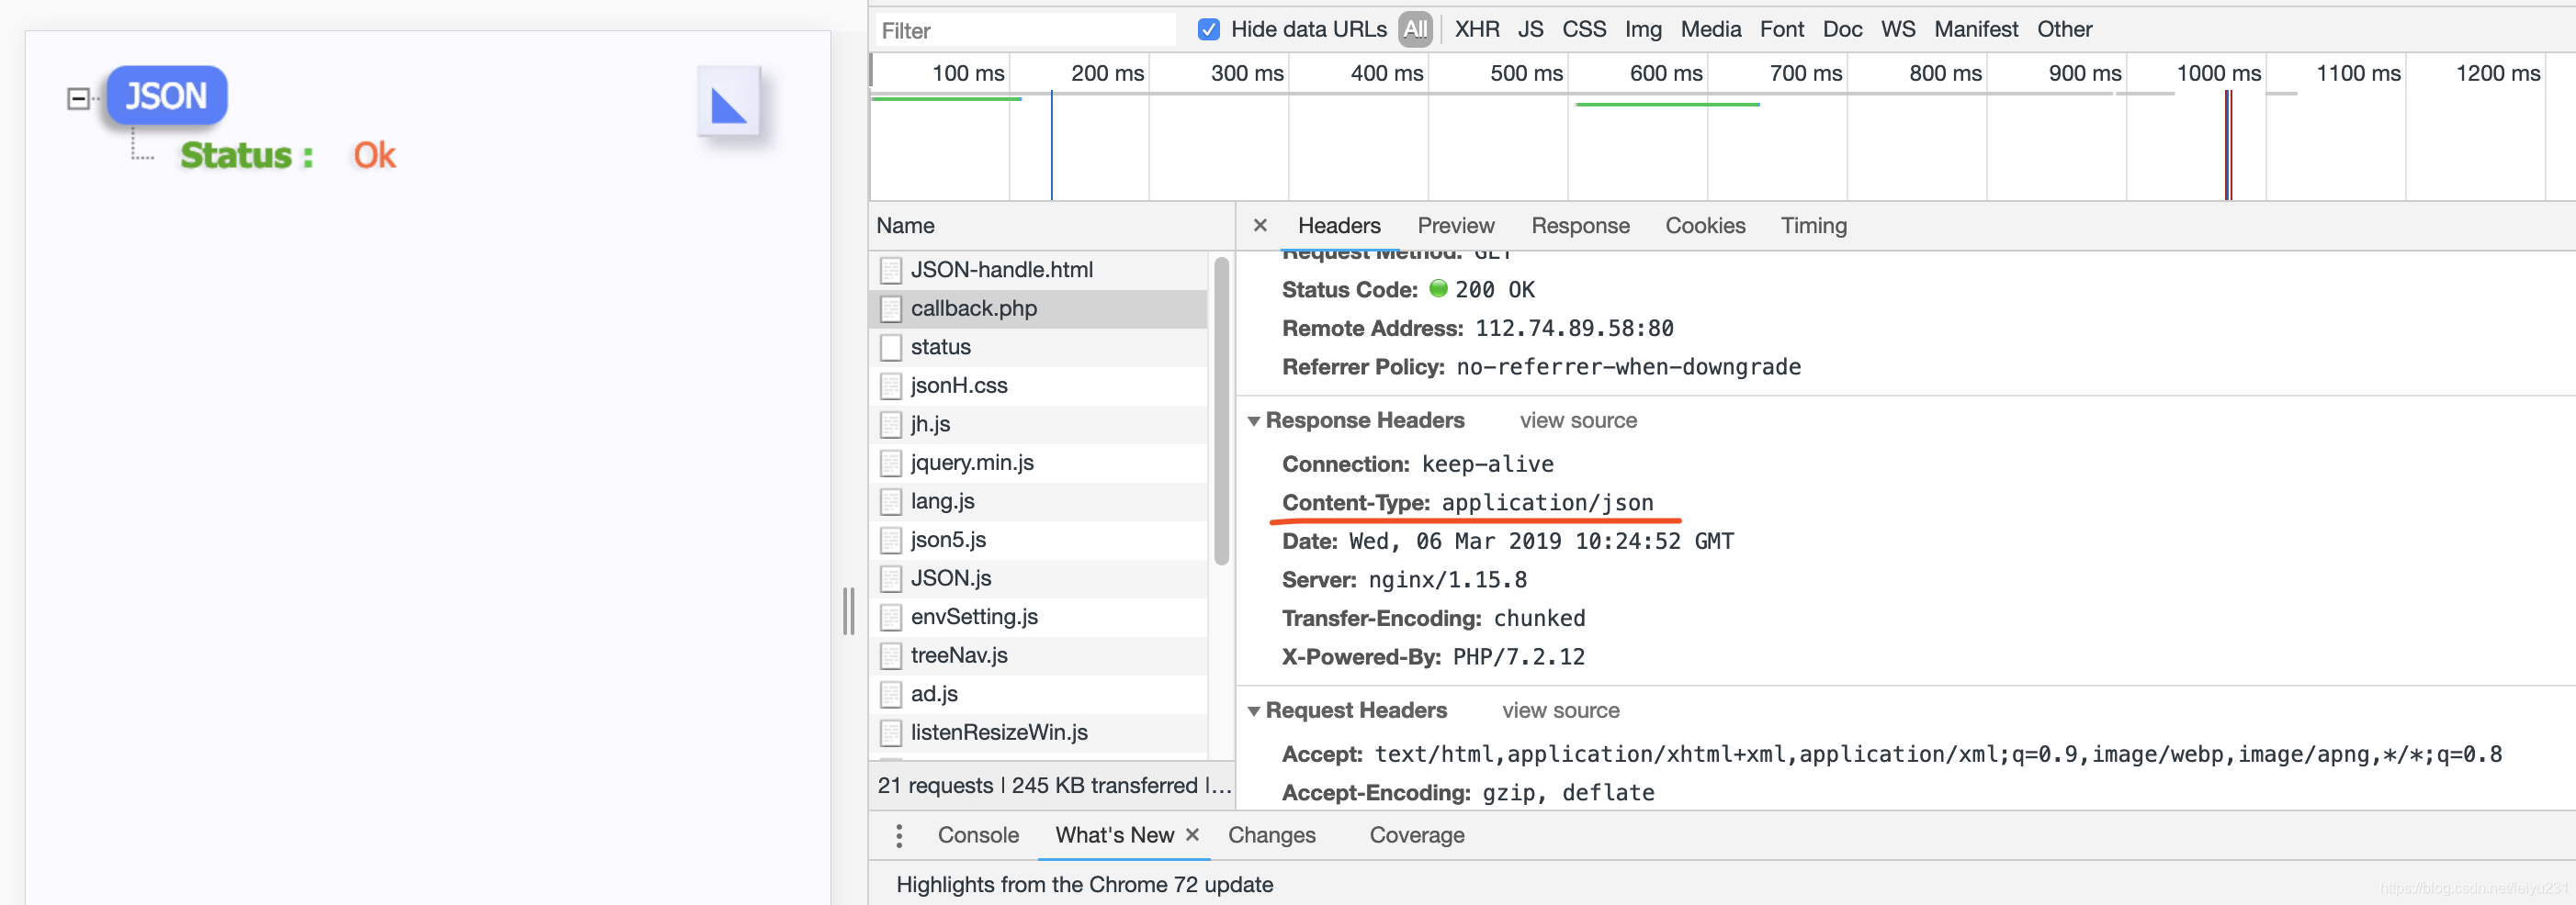Image resolution: width=2576 pixels, height=905 pixels.
Task: Toggle Hide data URLs checkbox
Action: (1208, 29)
